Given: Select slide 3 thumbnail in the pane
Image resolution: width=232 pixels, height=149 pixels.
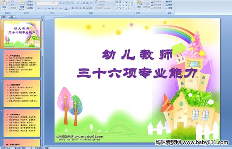Looking at the screenshot, I should pyautogui.click(x=22, y=93).
